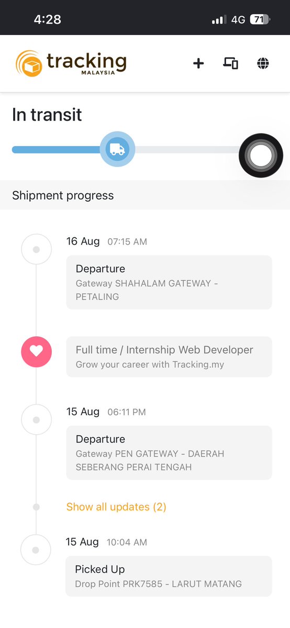
Task: Click the 16 Aug timeline marker circle
Action: coord(37,249)
